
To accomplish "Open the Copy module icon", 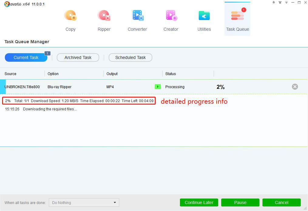I will click(70, 16).
